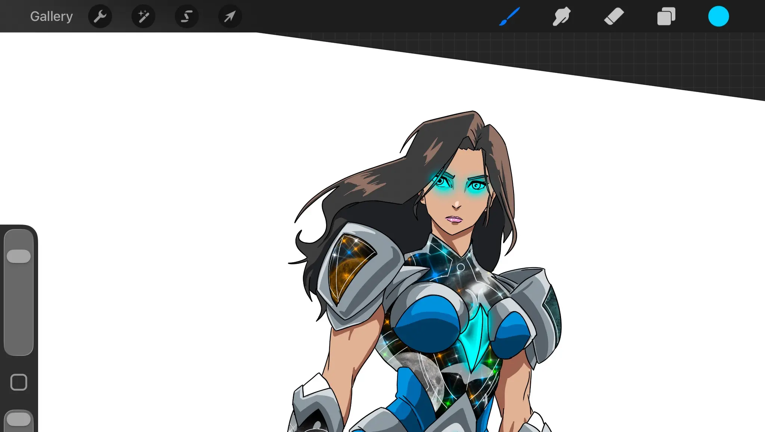This screenshot has width=765, height=432.
Task: Tap the Adjustments icon to open filters
Action: (143, 16)
